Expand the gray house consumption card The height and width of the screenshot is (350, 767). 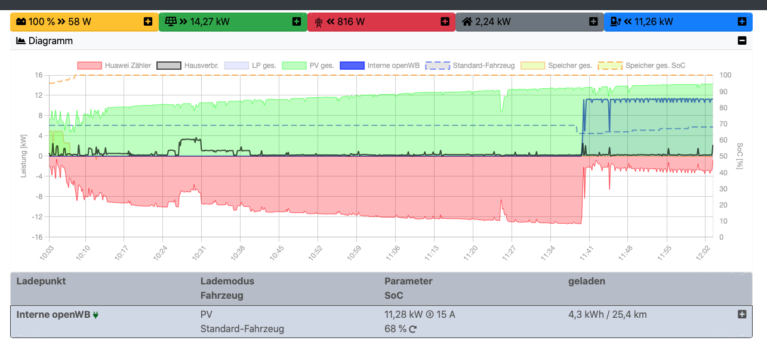tap(593, 21)
